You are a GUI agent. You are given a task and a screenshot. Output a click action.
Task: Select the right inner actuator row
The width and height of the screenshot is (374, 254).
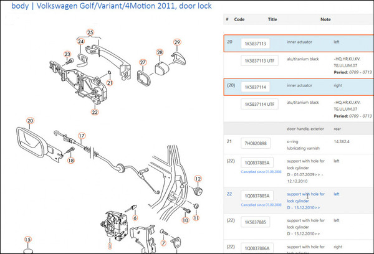click(x=293, y=87)
